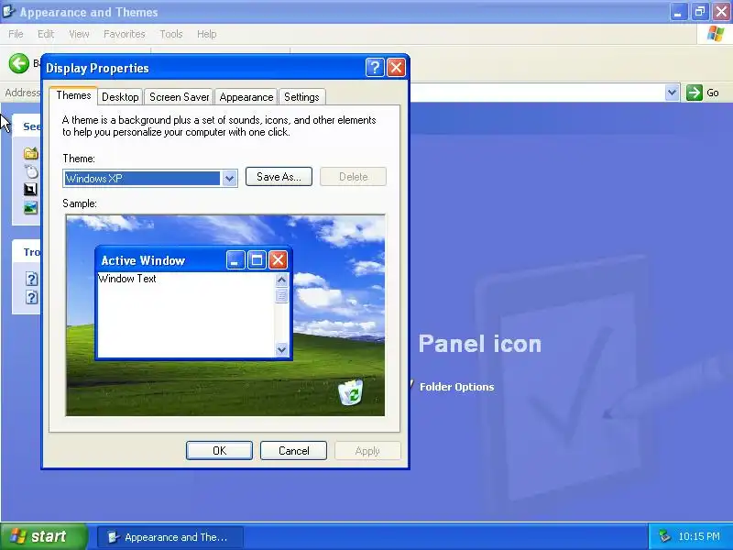Expand the Theme dropdown arrow
733x550 pixels.
coord(229,178)
